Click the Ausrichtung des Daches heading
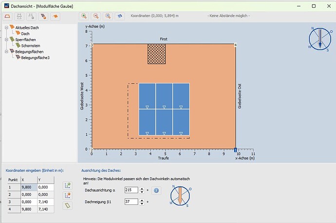The height and width of the screenshot is (223, 336). pos(101,171)
